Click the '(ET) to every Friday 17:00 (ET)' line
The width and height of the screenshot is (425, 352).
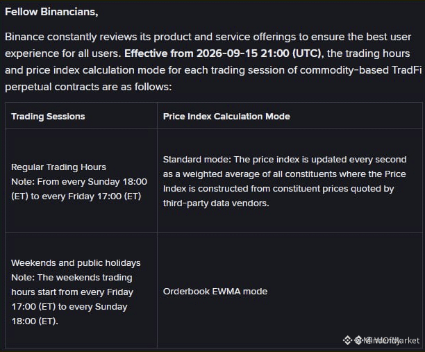(x=76, y=196)
